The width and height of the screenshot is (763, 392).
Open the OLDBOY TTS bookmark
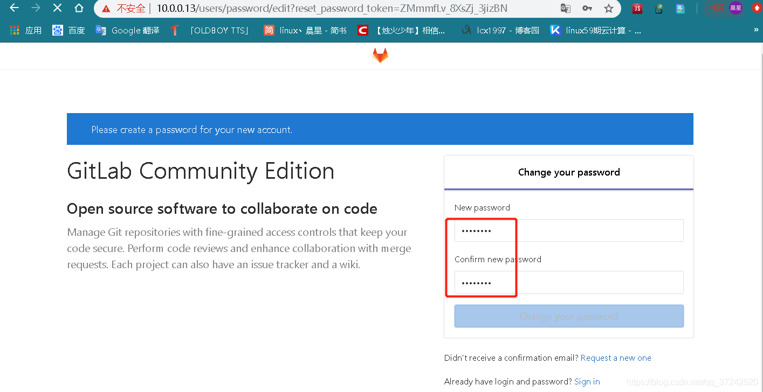tap(210, 30)
